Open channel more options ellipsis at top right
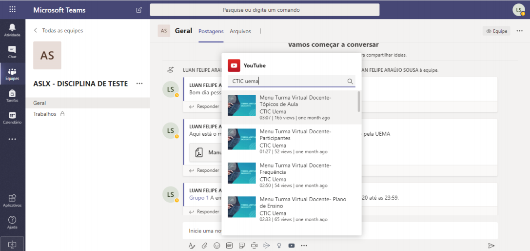Screen dimensions: 530x251 519,31
